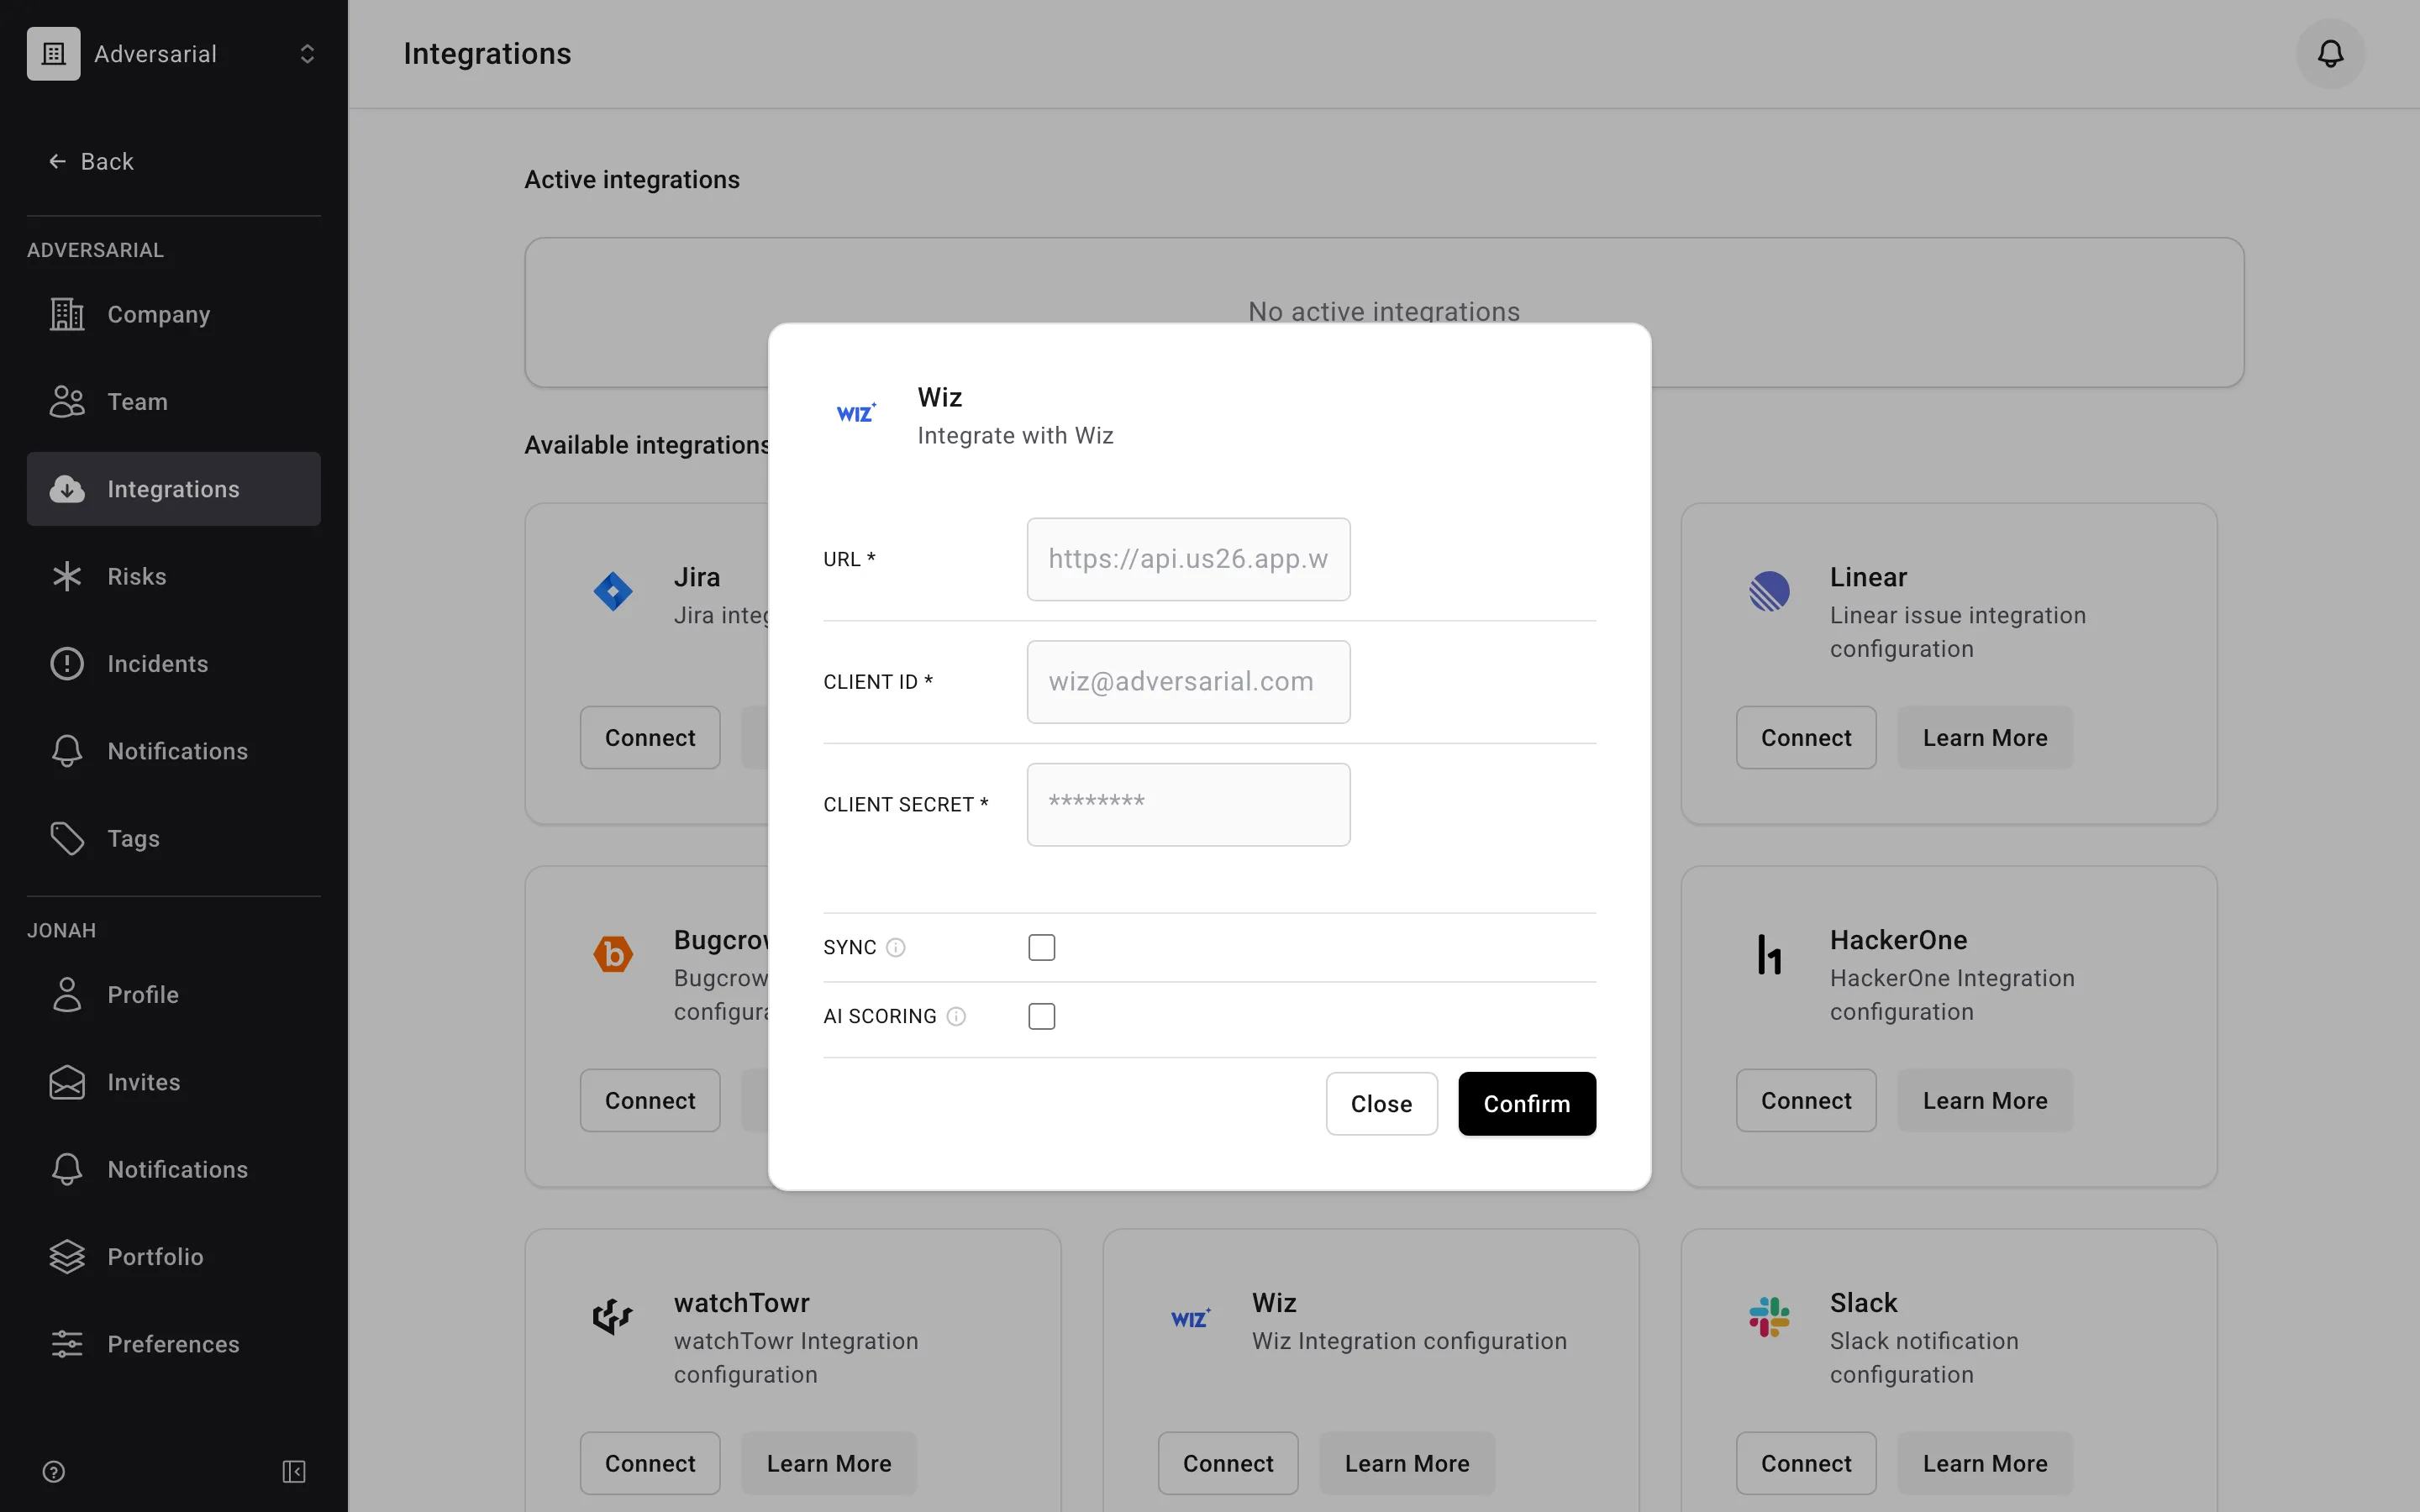Connect the Linear integration
This screenshot has width=2420, height=1512.
[x=1806, y=738]
